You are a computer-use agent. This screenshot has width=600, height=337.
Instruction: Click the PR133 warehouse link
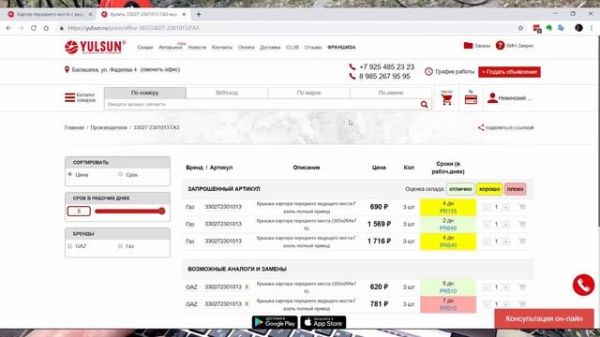coord(448,211)
